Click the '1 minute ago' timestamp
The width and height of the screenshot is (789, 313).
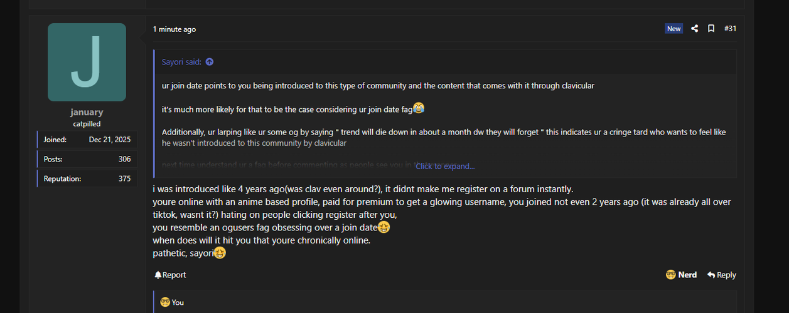(x=174, y=29)
